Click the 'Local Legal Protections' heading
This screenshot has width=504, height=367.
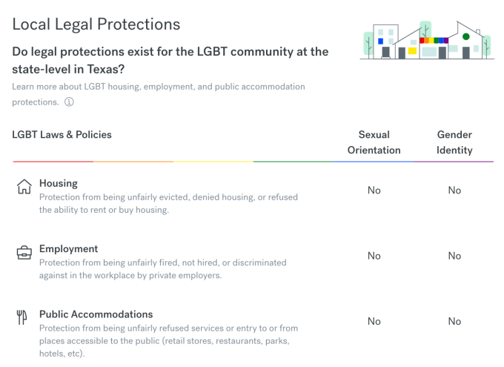(96, 24)
